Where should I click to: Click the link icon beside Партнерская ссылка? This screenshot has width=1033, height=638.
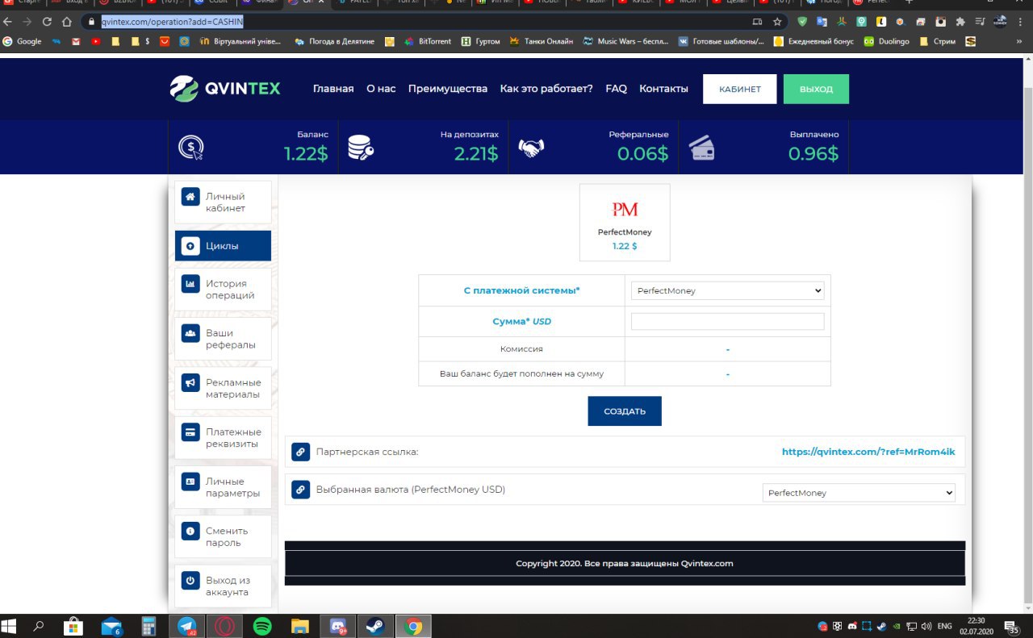pyautogui.click(x=300, y=452)
